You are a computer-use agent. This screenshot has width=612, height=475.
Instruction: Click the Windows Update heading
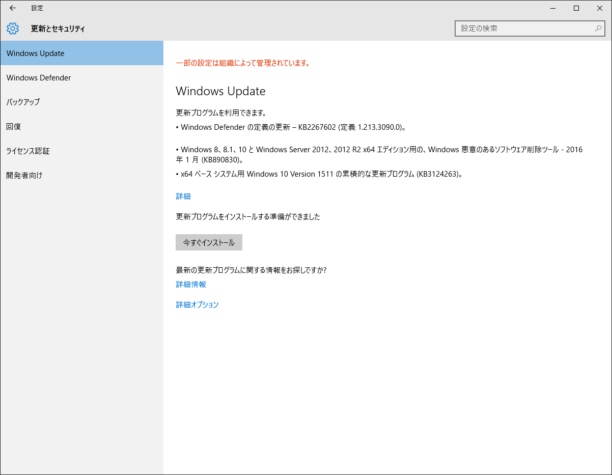click(x=220, y=91)
